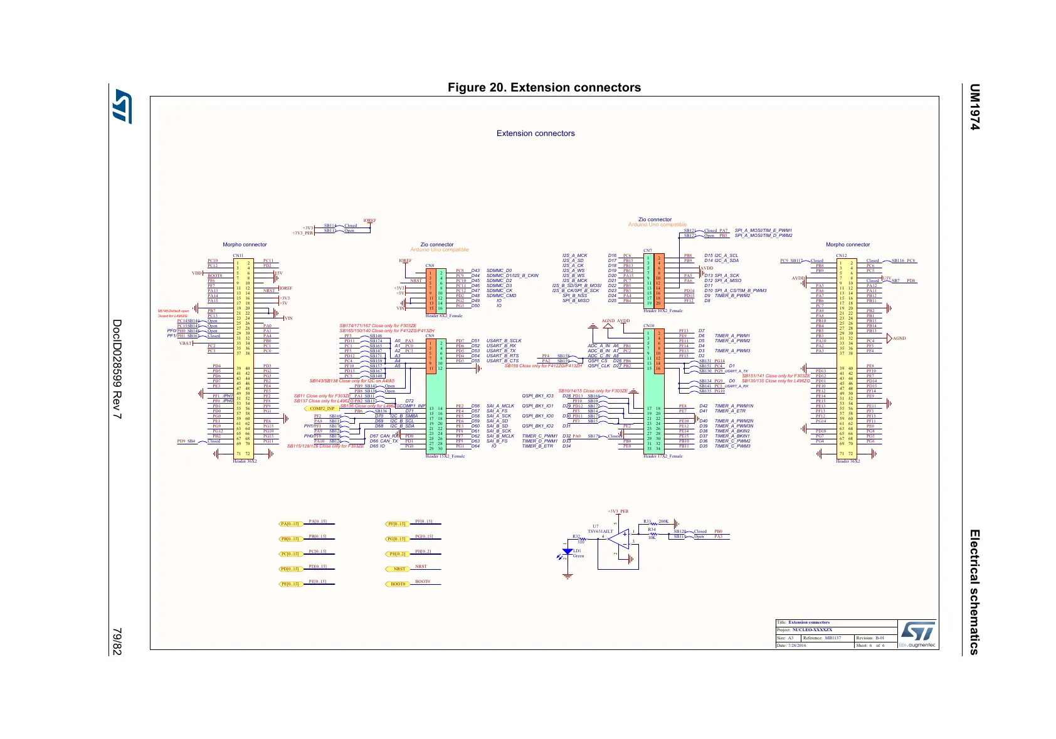Click the 'SB130/135 Close only for L496ZG' note
The image size is (1056, 739).
tap(776, 381)
